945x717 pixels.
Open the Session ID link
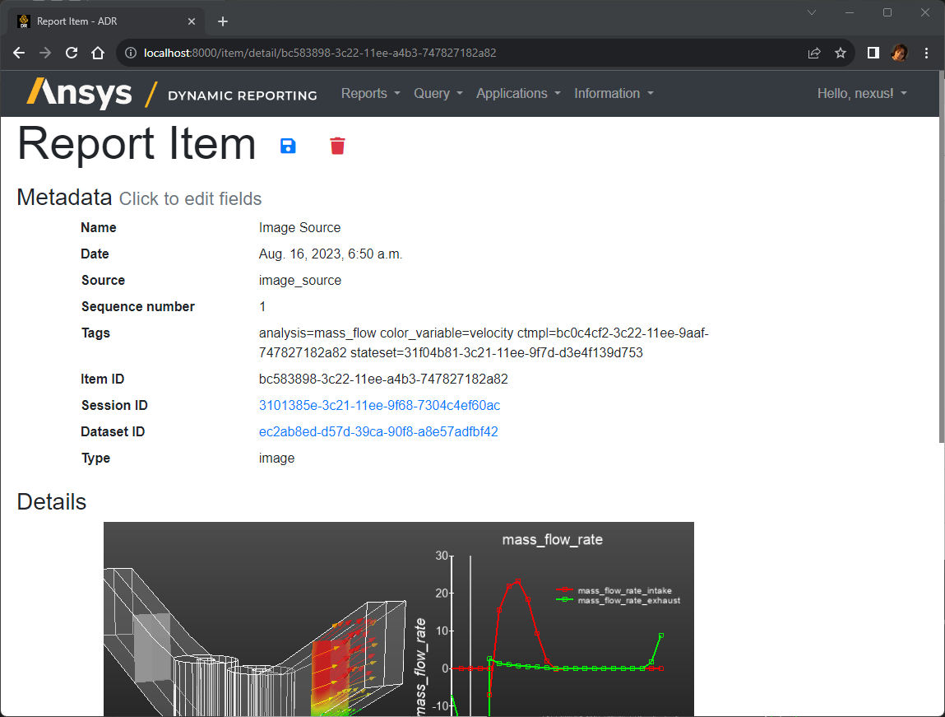pos(380,405)
